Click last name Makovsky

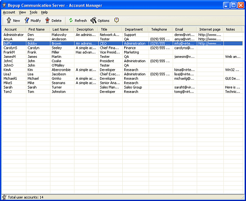(x=59, y=35)
